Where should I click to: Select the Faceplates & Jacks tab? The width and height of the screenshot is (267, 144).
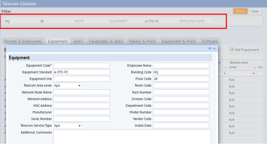tap(106, 41)
